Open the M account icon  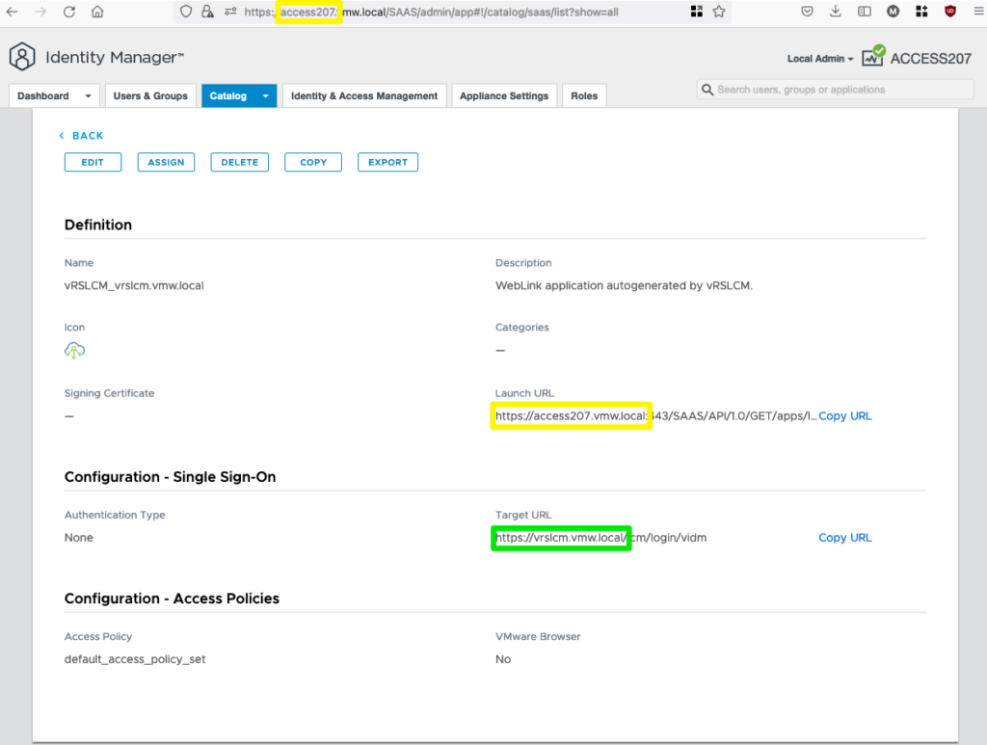tap(893, 12)
